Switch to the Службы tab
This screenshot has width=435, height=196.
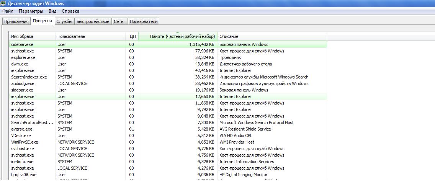(x=64, y=21)
